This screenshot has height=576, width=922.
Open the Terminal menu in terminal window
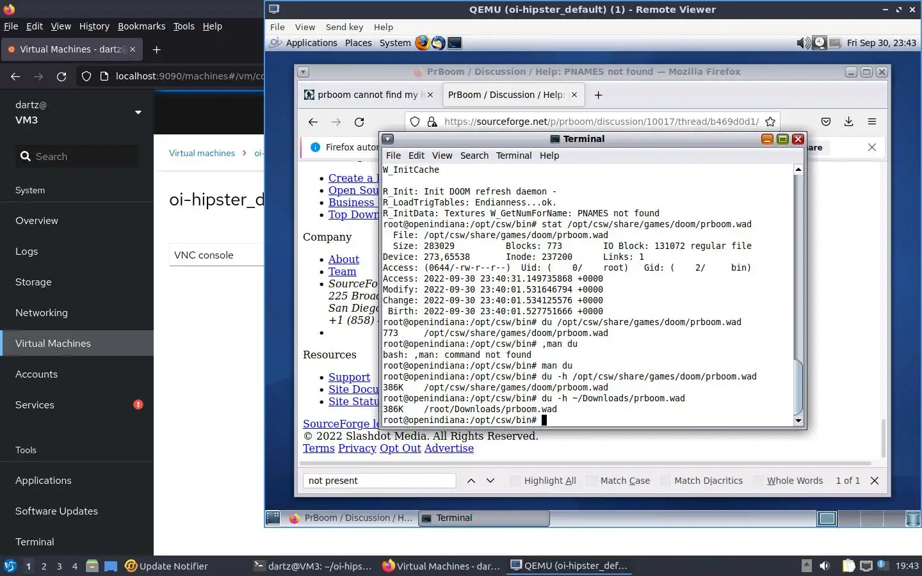pyautogui.click(x=514, y=156)
